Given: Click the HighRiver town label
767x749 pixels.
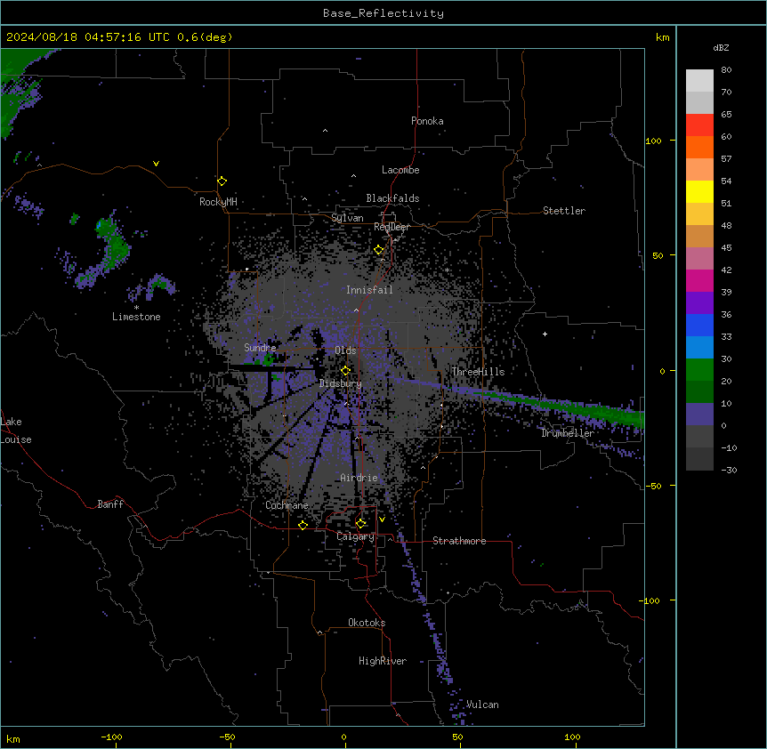Looking at the screenshot, I should (383, 661).
